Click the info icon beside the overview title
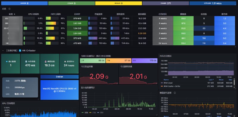The height and width of the screenshot is (117, 238). click(10, 9)
